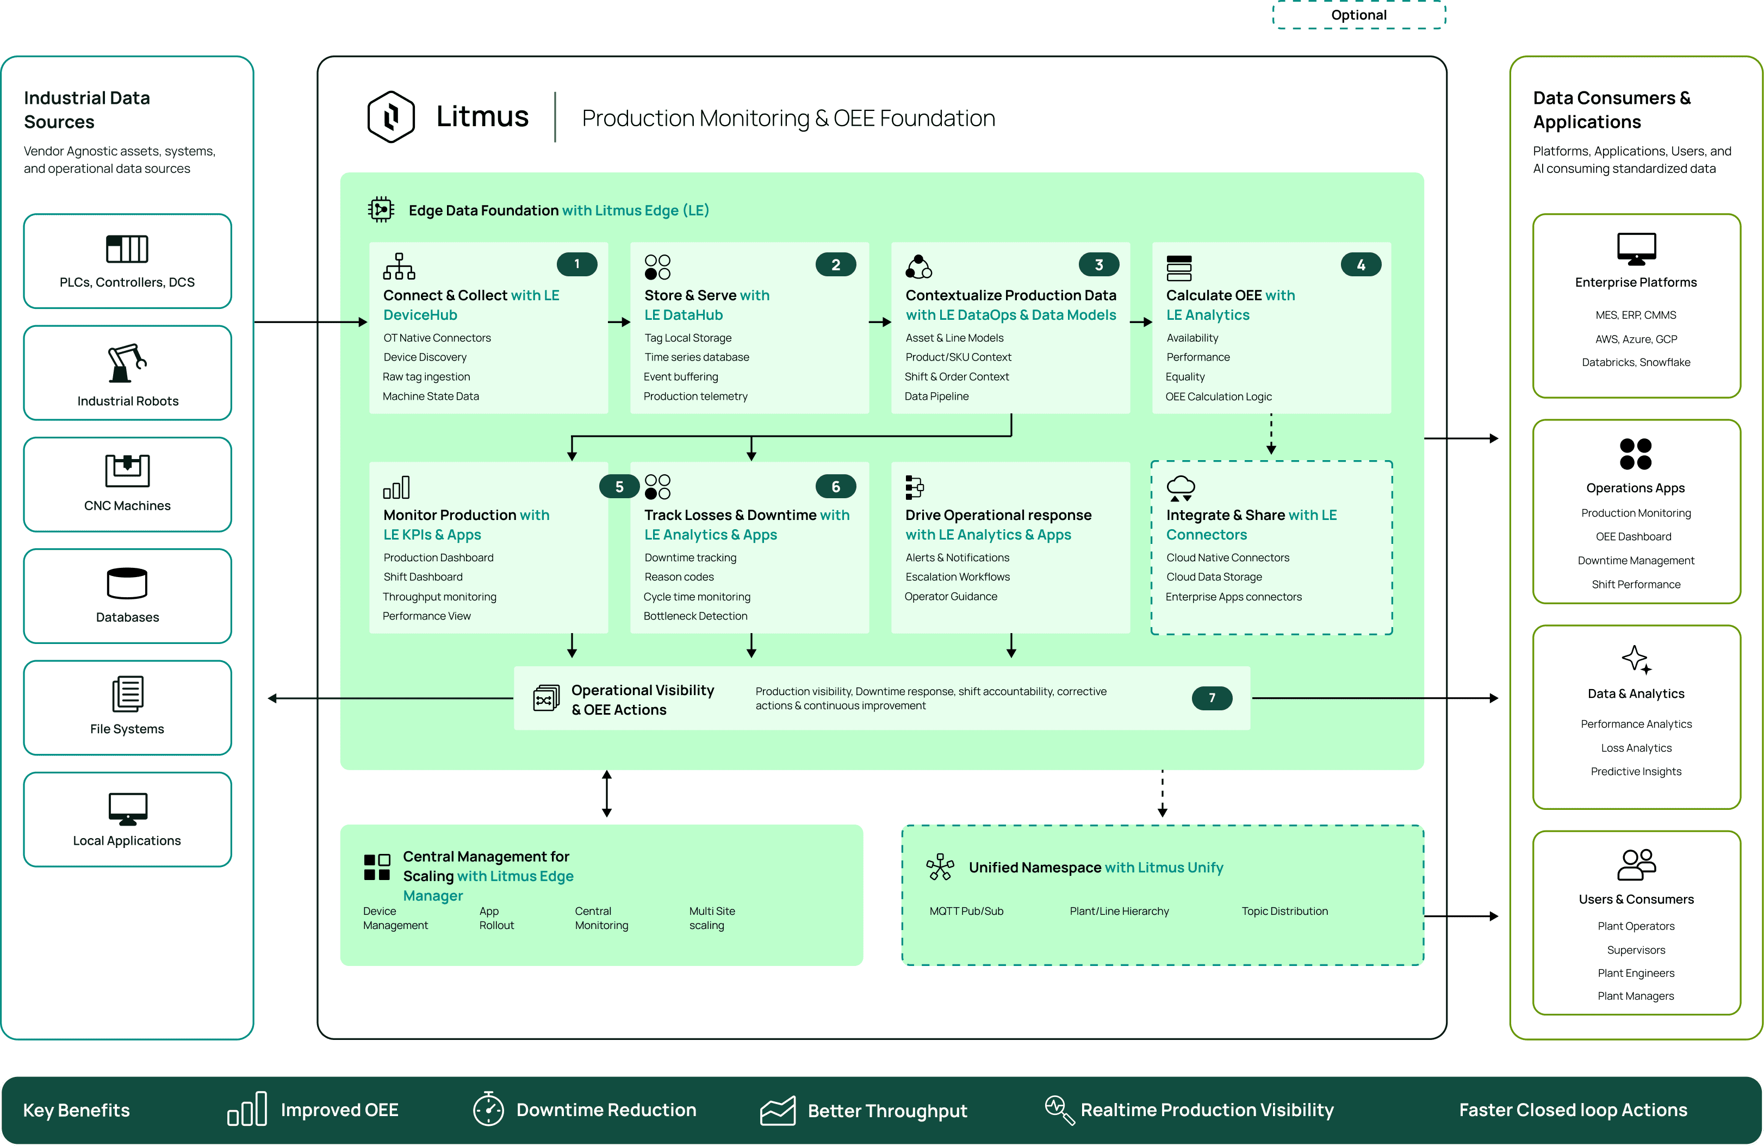
Task: Click the Integrate & Share cloud icon
Action: click(1181, 488)
